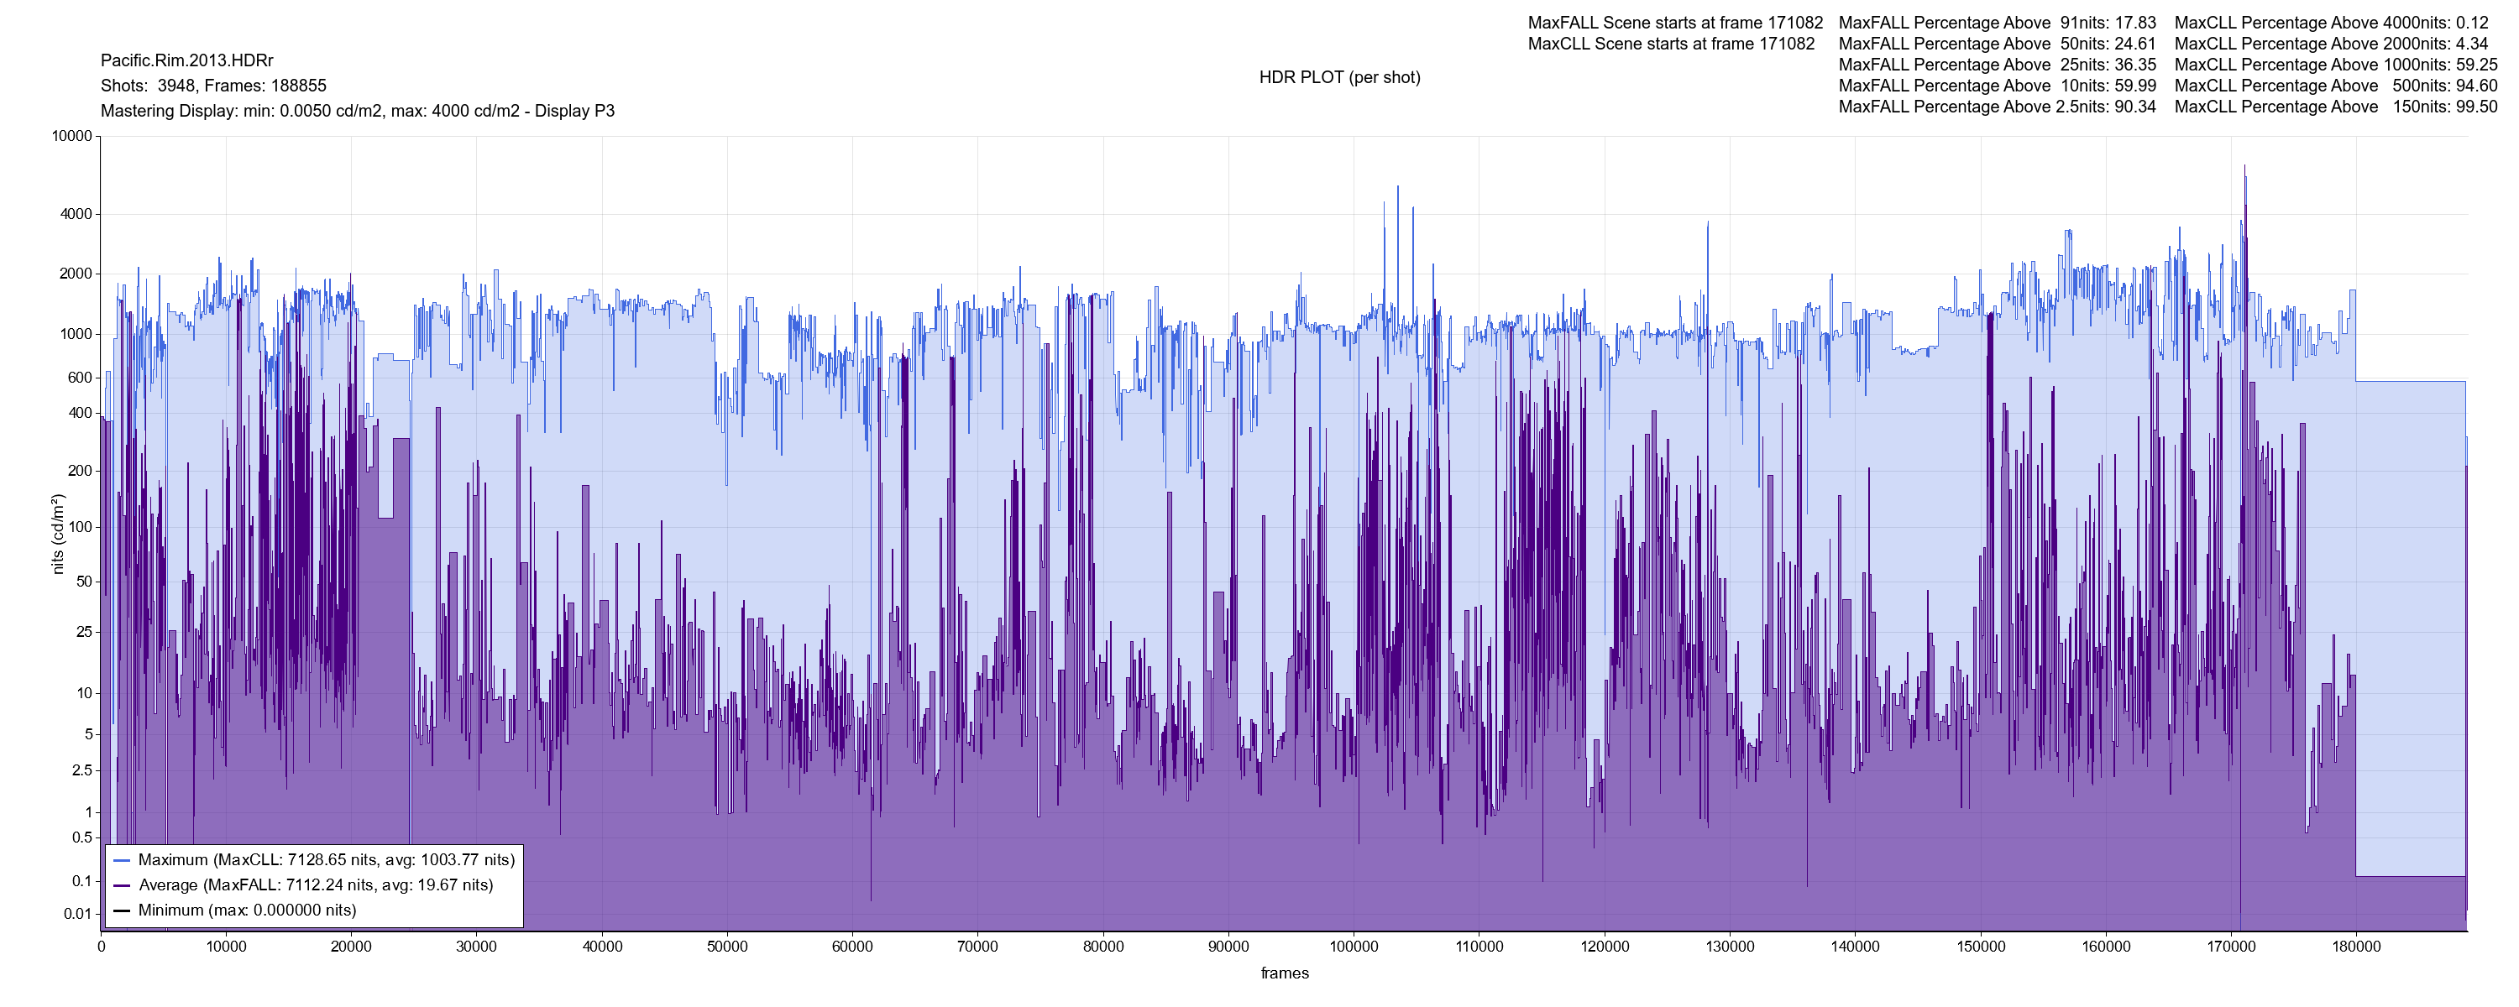Viewport: 2519px width, 1007px height.
Task: Click the MaxCLL Scene starts at frame text
Action: (1670, 44)
